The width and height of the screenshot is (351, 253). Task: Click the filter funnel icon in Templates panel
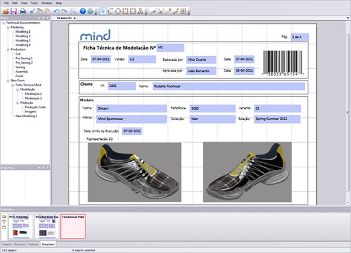pos(4,222)
